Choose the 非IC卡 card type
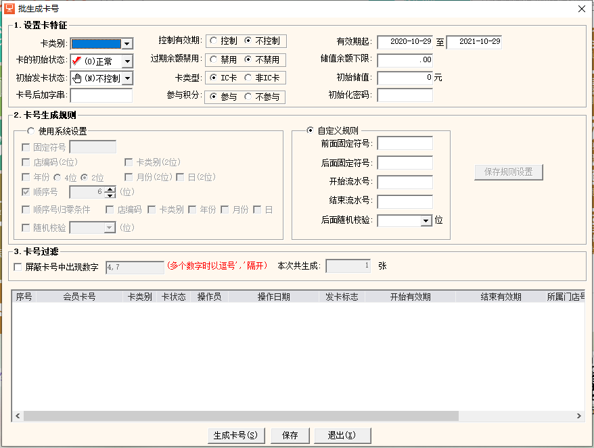Screen dimensions: 594x448 pyautogui.click(x=262, y=78)
